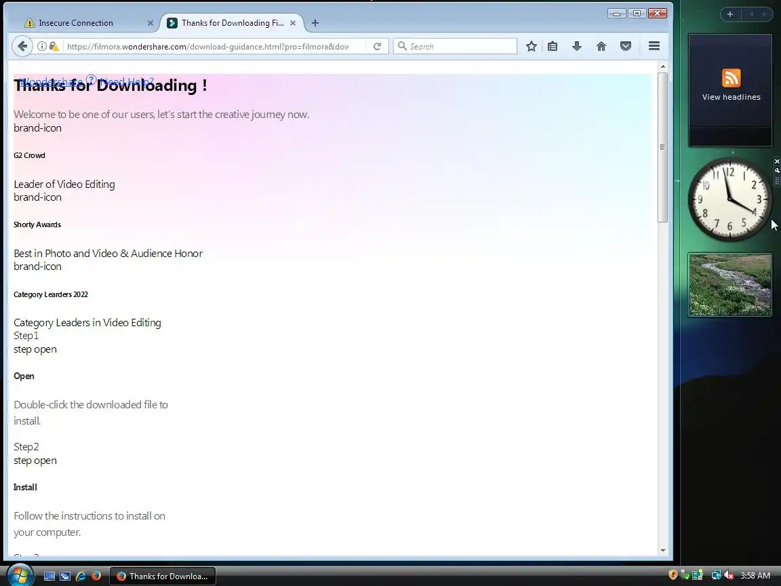Click Category Leaders in Video Editing text
781x586 pixels.
point(87,323)
